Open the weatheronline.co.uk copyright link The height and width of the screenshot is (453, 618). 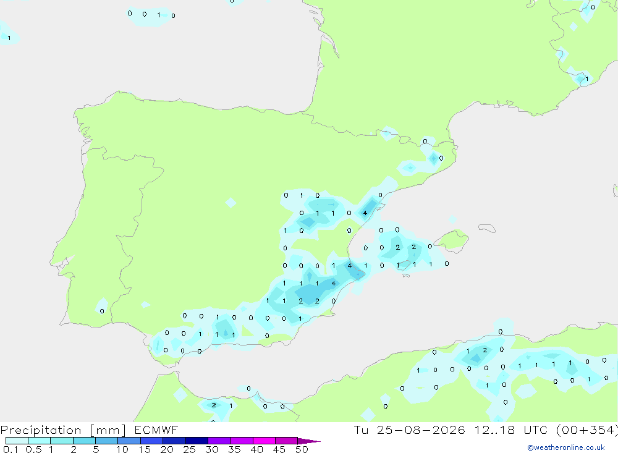point(565,447)
